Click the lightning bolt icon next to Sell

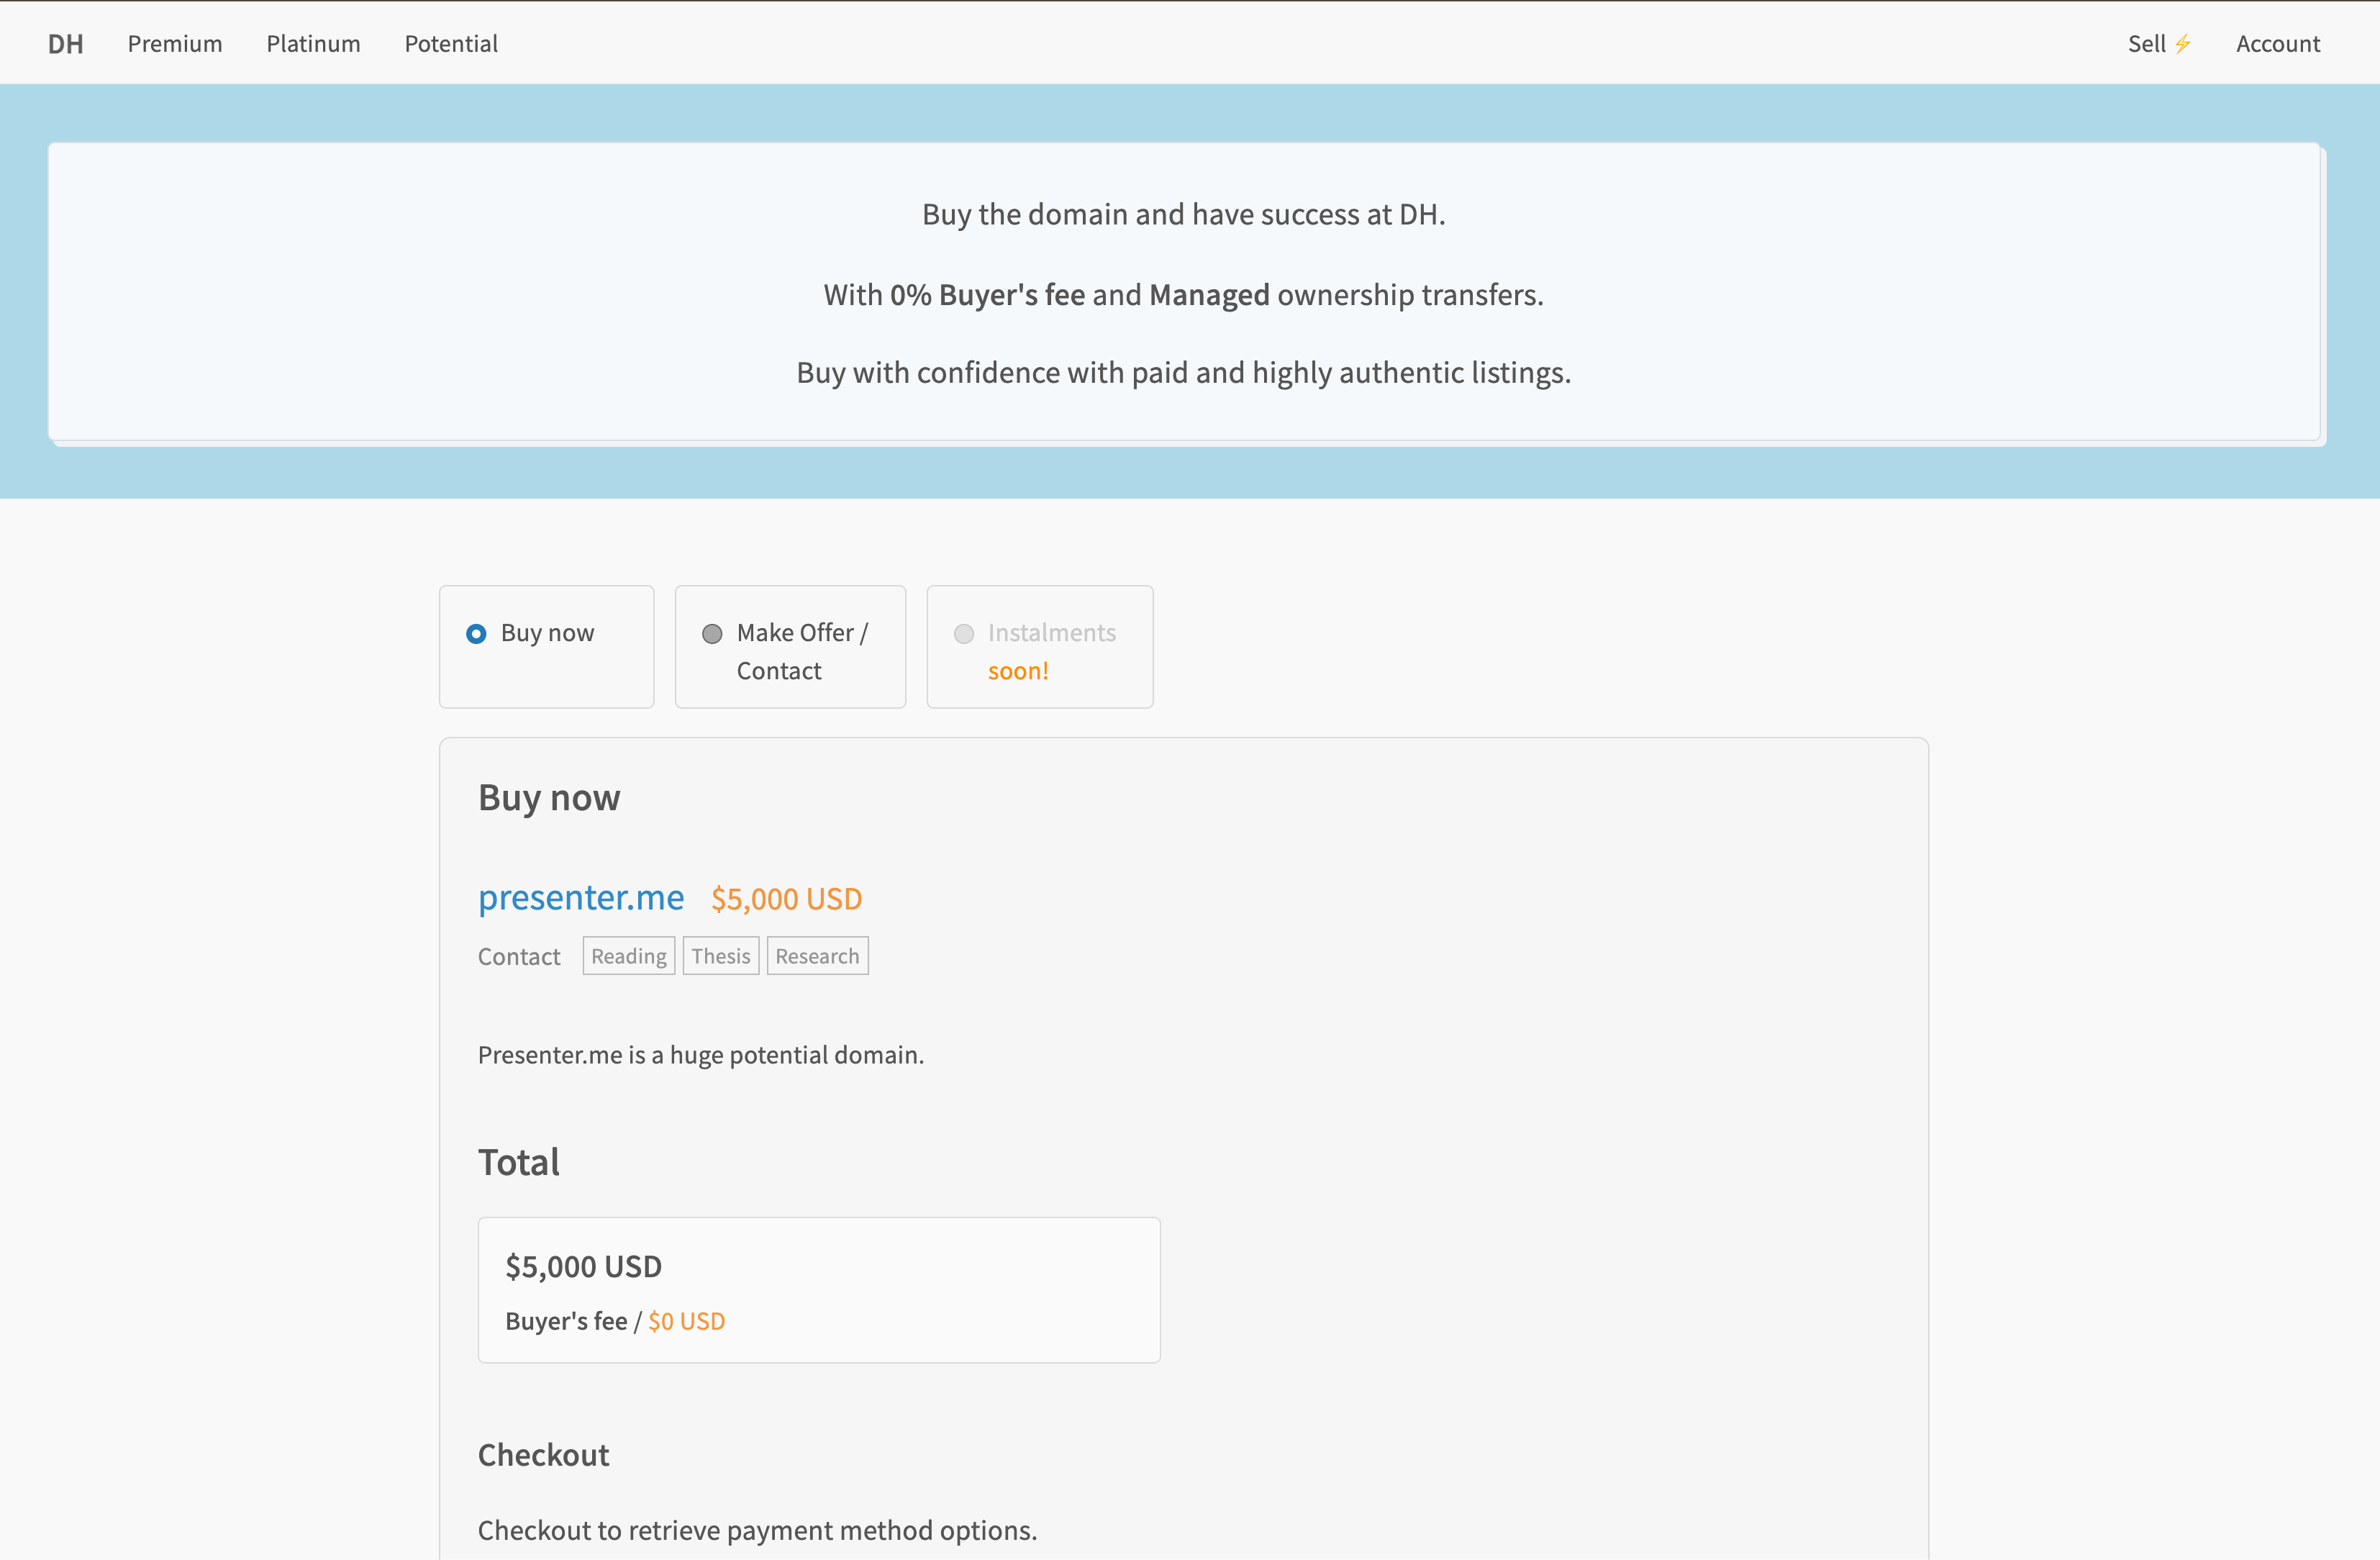(x=2184, y=42)
